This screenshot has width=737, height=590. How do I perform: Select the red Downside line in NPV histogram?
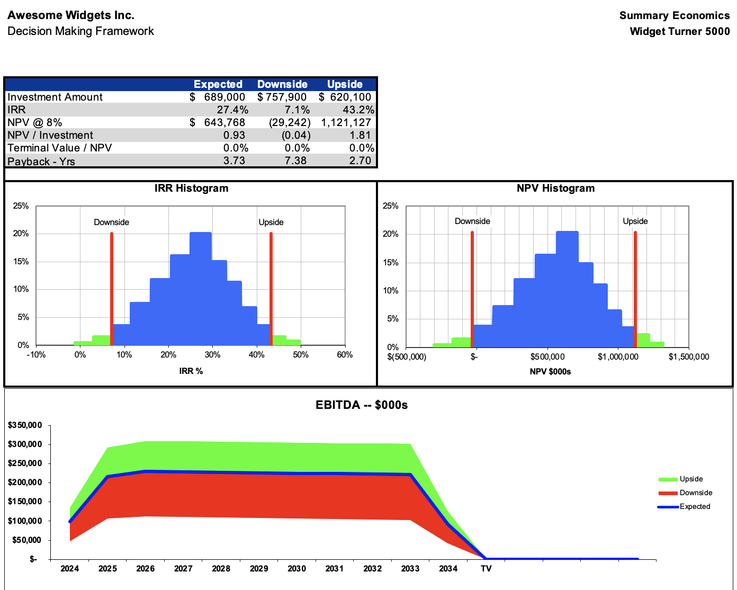(x=472, y=289)
